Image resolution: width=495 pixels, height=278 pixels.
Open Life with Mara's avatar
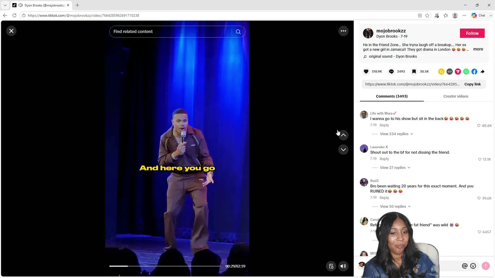pos(364,115)
